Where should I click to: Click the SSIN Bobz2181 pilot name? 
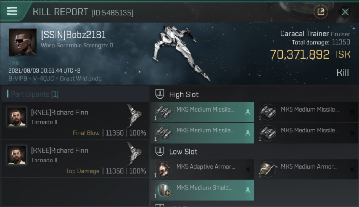coord(73,35)
